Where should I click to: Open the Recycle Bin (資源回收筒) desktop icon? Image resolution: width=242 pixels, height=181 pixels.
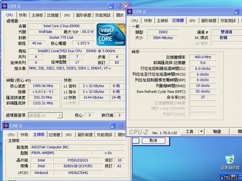click(230, 162)
